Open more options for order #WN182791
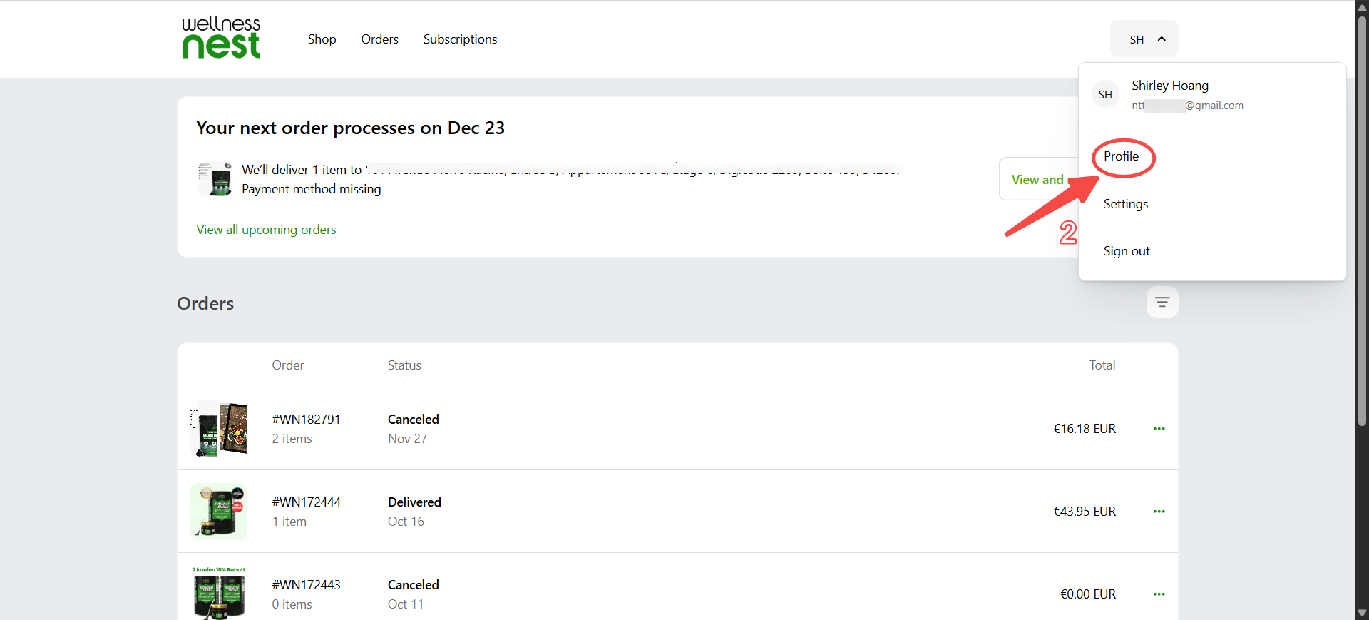The width and height of the screenshot is (1369, 620). point(1159,429)
